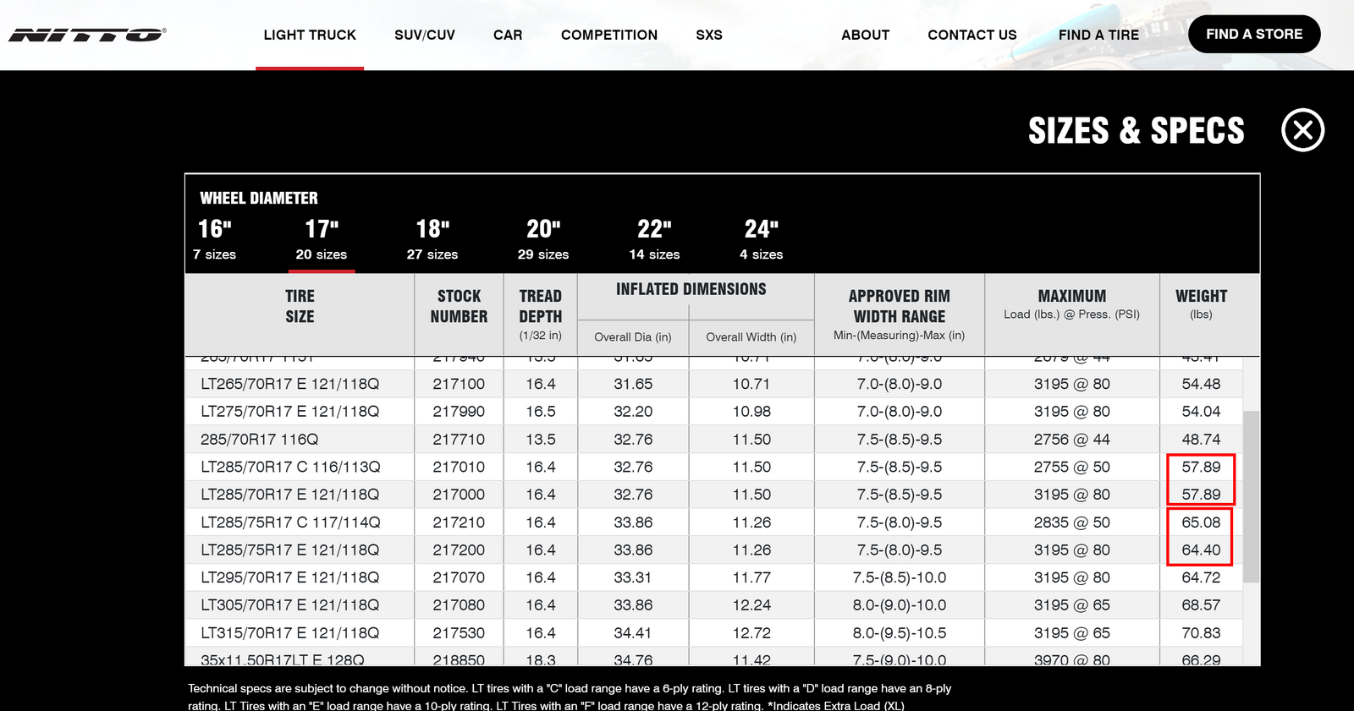The height and width of the screenshot is (711, 1354).
Task: Click weight value 48.74
Action: point(1201,440)
